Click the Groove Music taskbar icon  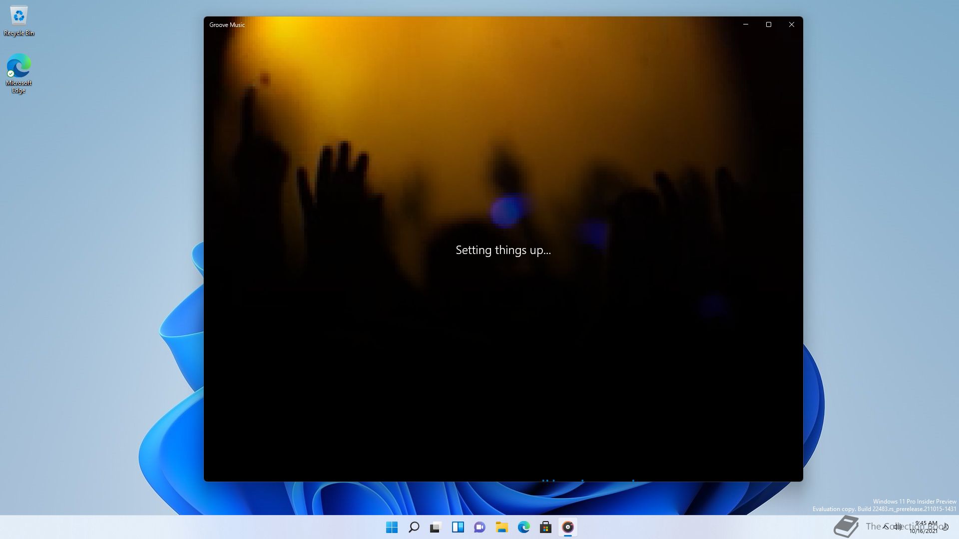(568, 527)
